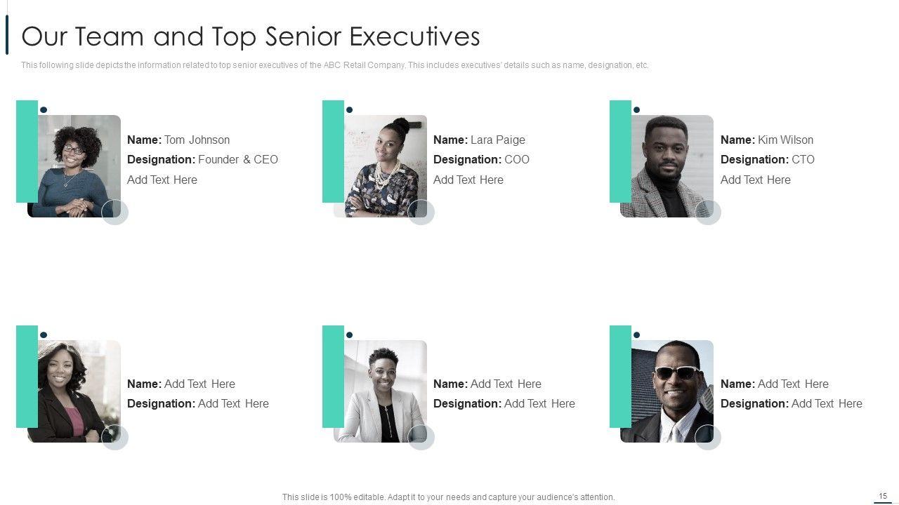
Task: Select the teal bar beside Tom Johnson's photo
Action: [x=26, y=151]
